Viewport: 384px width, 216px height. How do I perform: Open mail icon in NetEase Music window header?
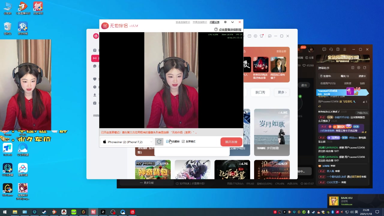click(249, 36)
